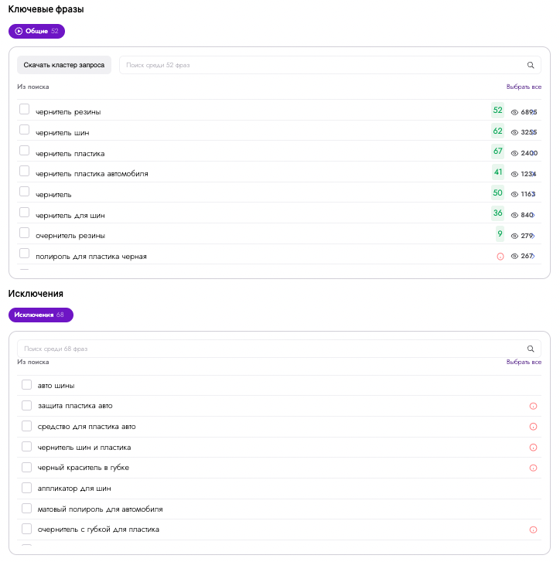
Task: Check box for матовый полироль для автомобиля
Action: [x=26, y=508]
